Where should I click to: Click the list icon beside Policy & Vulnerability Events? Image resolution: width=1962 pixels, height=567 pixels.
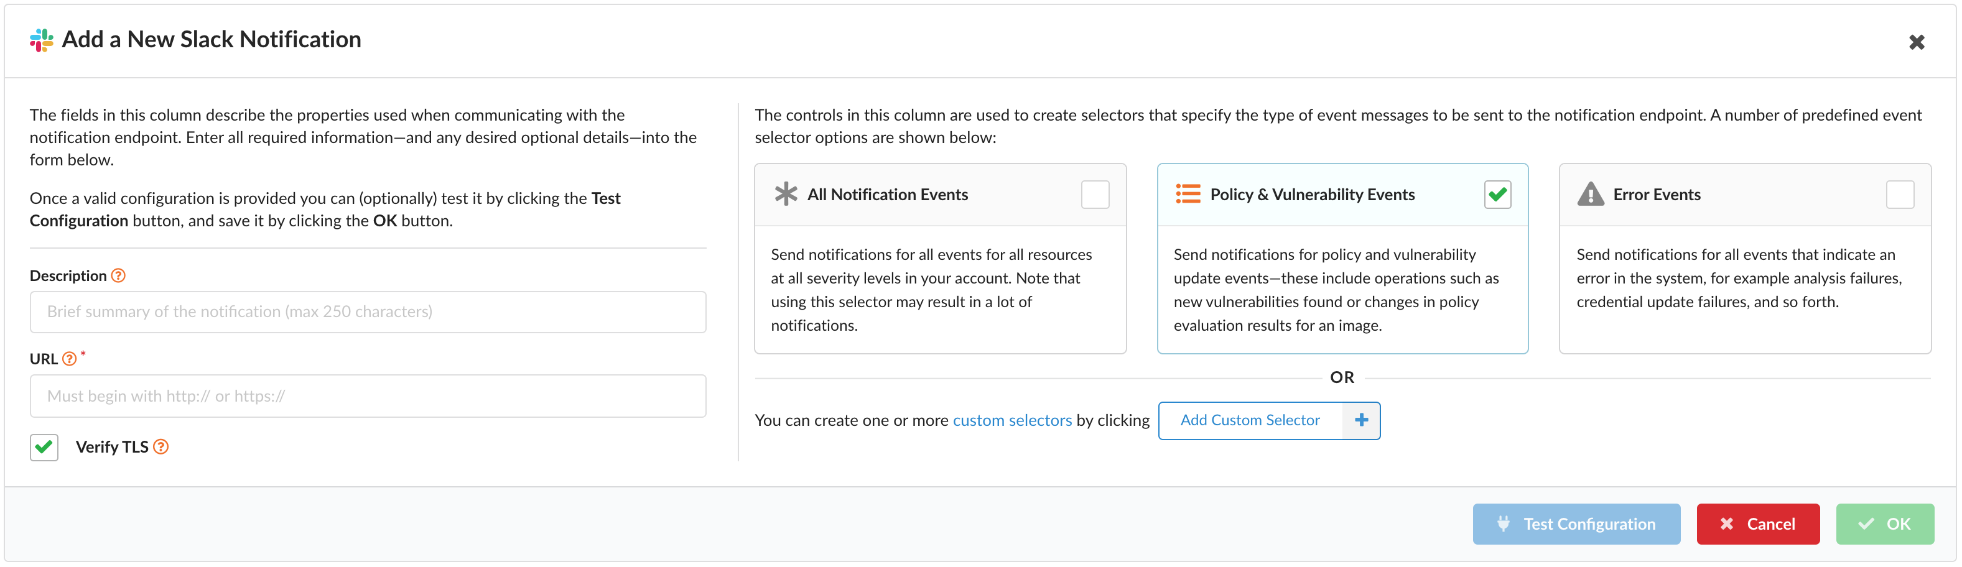(1188, 194)
